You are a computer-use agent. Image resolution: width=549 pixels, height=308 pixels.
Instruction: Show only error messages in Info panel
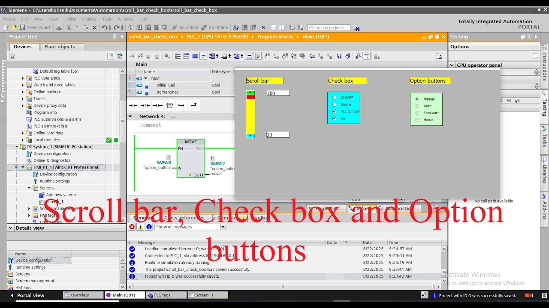point(132,227)
